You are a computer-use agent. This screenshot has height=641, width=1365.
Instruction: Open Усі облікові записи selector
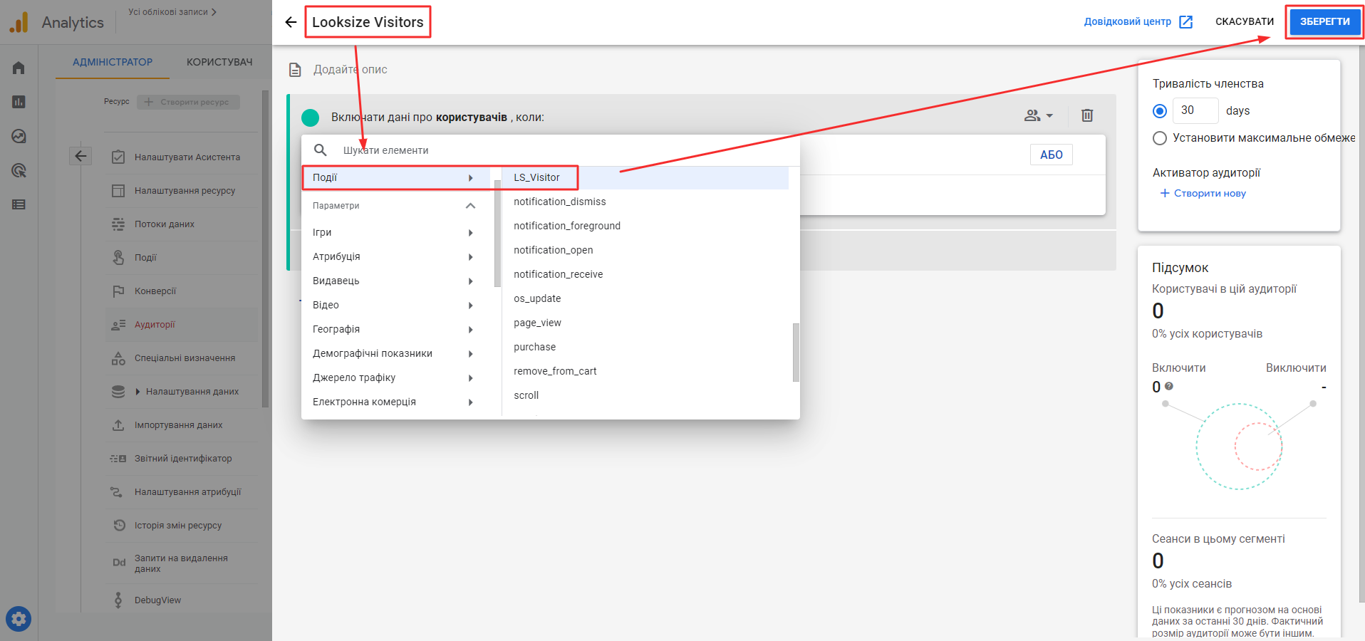click(x=172, y=12)
